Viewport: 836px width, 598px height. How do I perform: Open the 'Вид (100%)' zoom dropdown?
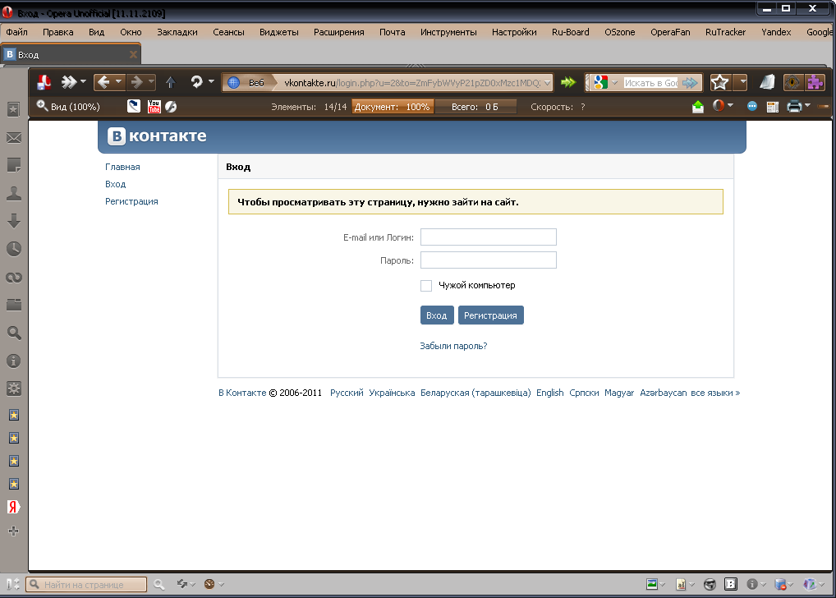click(x=68, y=107)
